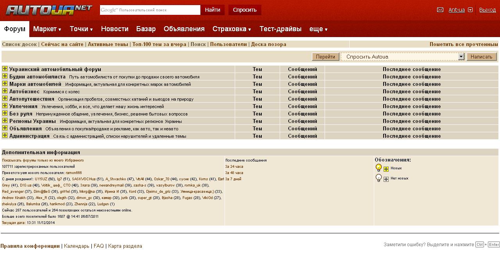
Task: Expand the 'Автопутешествия' category plus icon
Action: pos(5,98)
